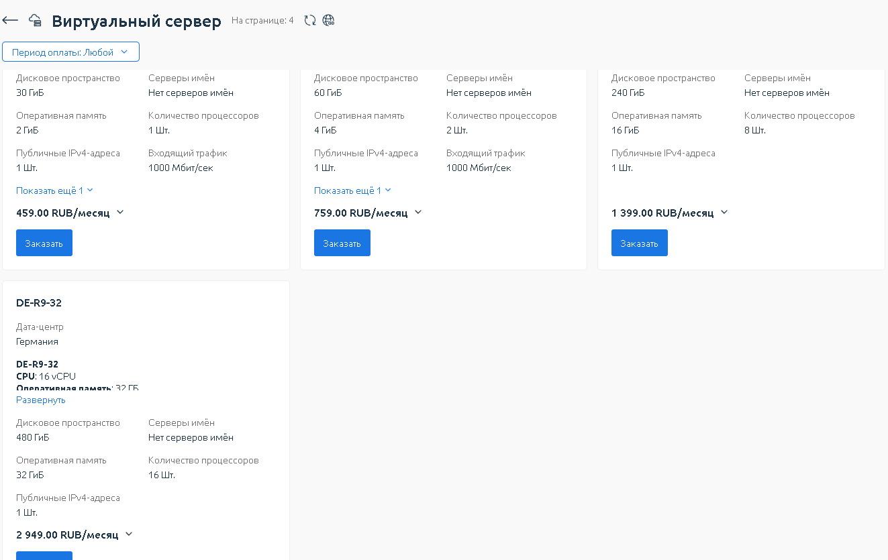Order the 759.00 RUB/месяц server with Заказать

(342, 243)
